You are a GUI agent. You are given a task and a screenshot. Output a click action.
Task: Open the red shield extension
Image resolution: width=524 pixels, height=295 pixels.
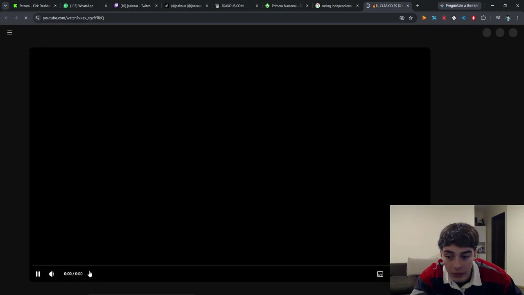(473, 18)
